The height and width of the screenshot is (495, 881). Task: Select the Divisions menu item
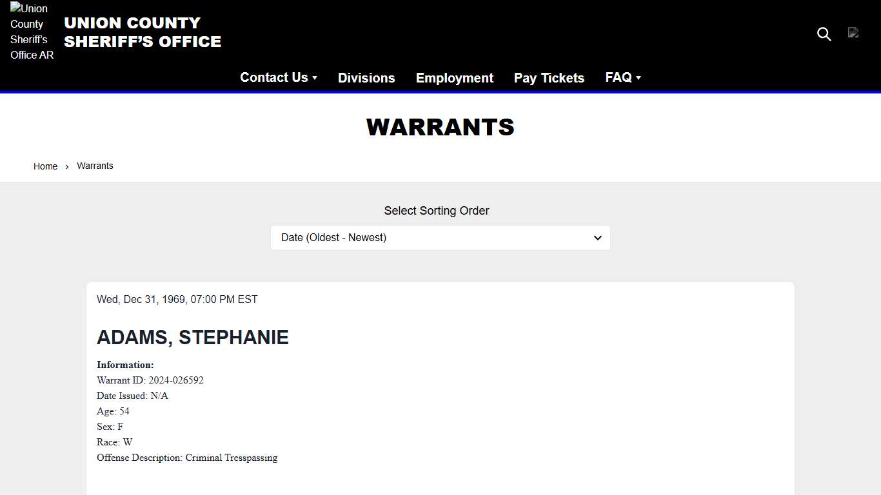366,77
